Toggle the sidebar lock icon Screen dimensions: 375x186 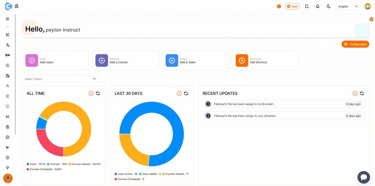(17, 6)
